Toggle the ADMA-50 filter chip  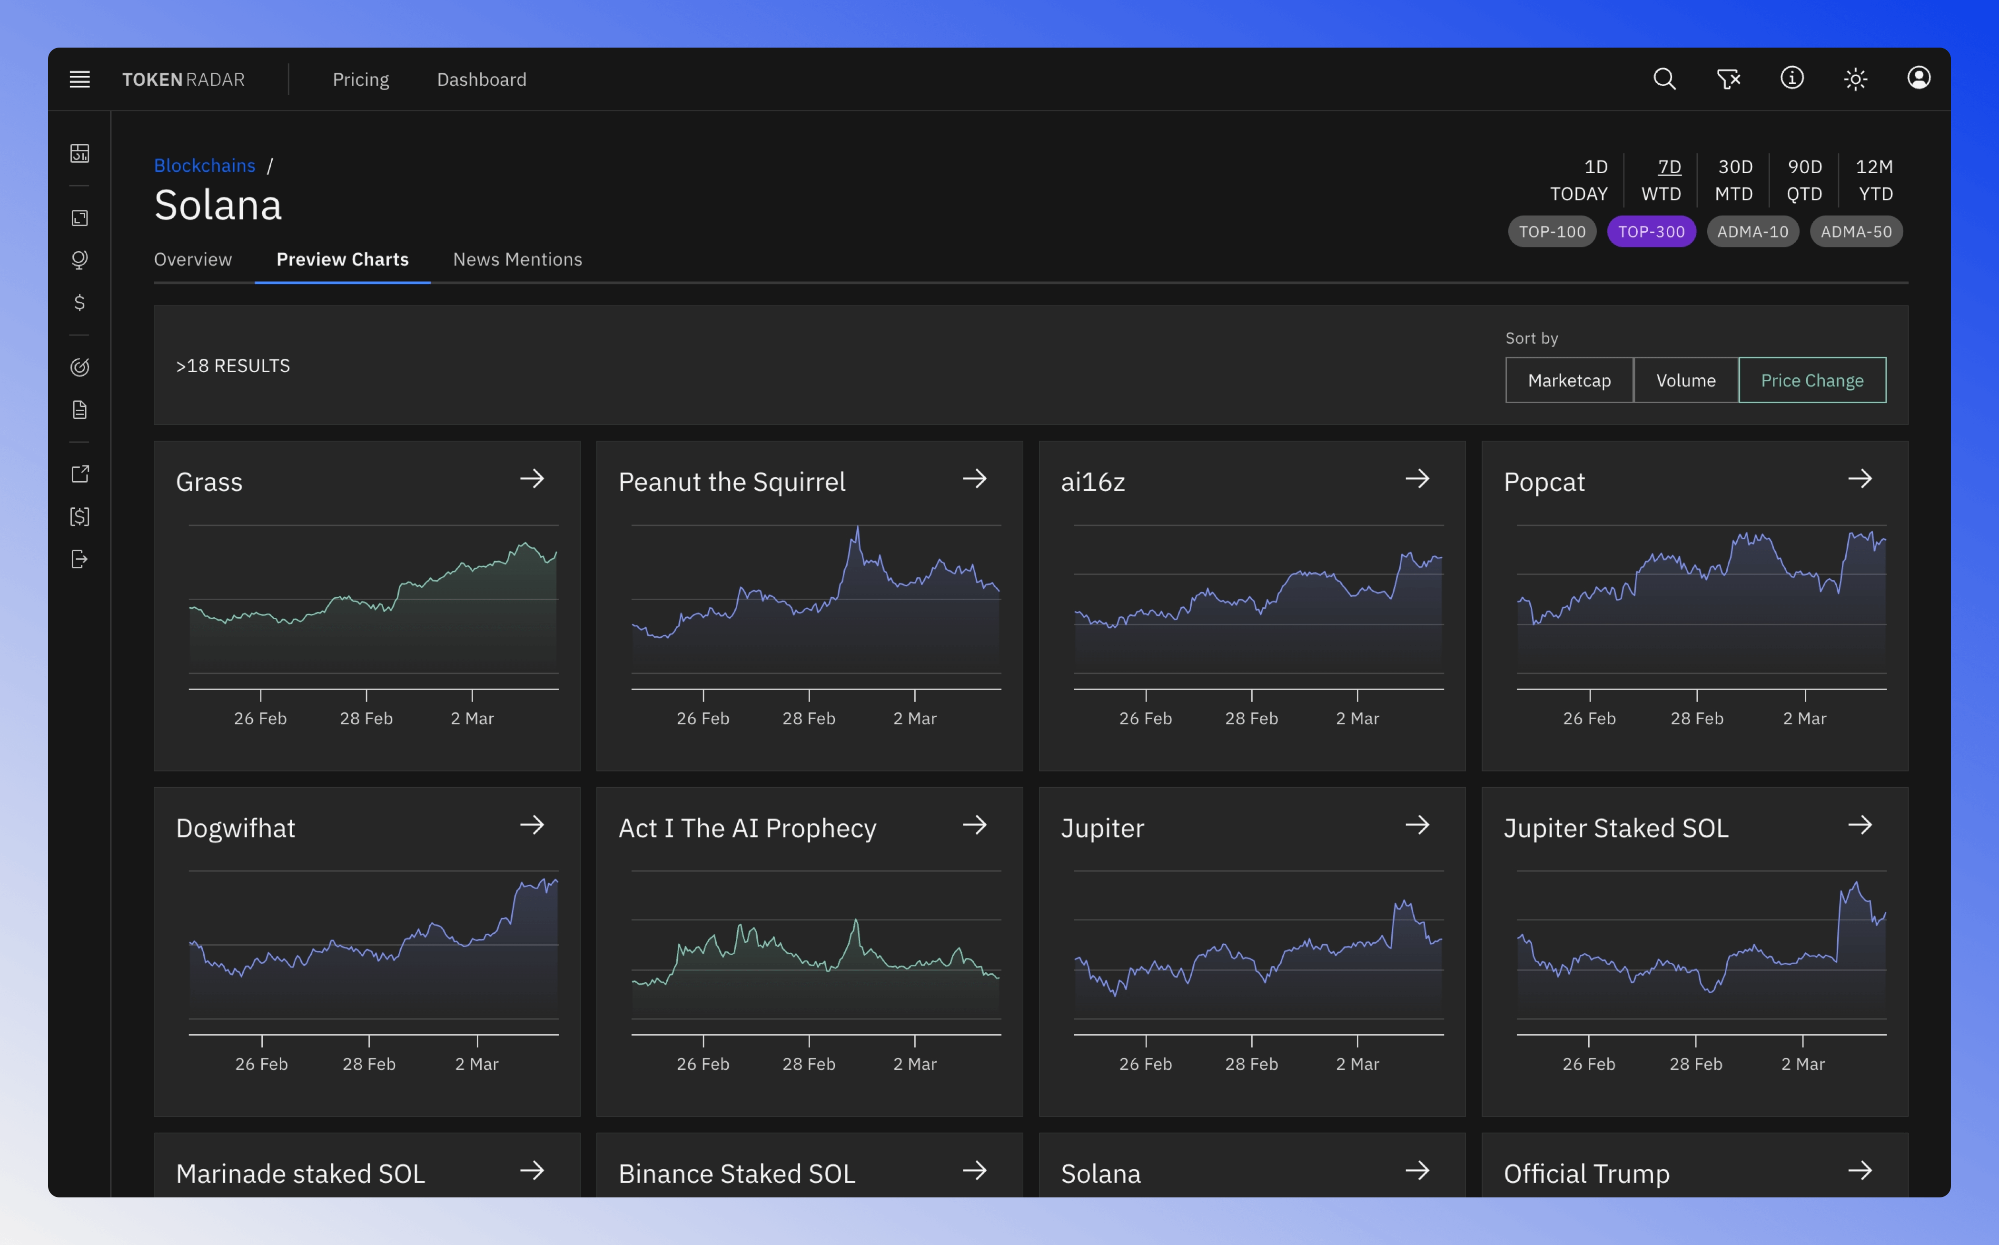tap(1857, 231)
